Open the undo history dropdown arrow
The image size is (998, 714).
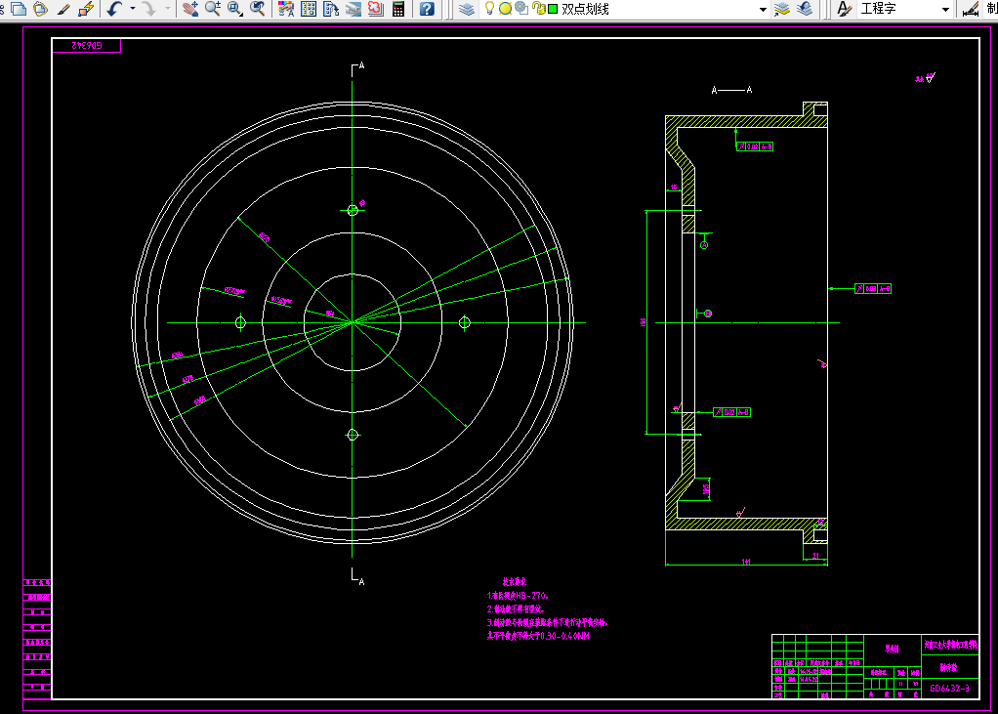[x=133, y=9]
